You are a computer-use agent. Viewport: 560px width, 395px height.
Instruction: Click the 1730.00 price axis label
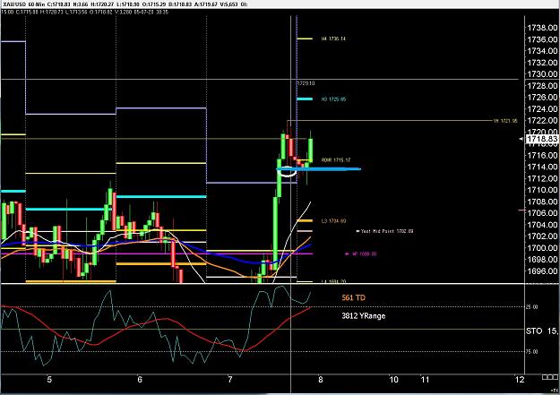pyautogui.click(x=542, y=74)
